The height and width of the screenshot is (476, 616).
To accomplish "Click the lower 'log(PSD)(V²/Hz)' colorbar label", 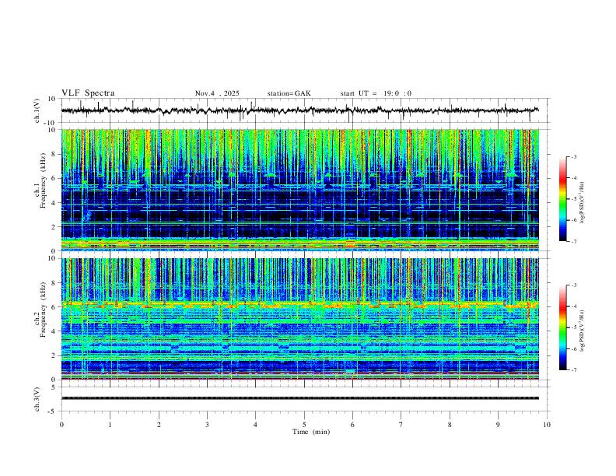I will [583, 331].
